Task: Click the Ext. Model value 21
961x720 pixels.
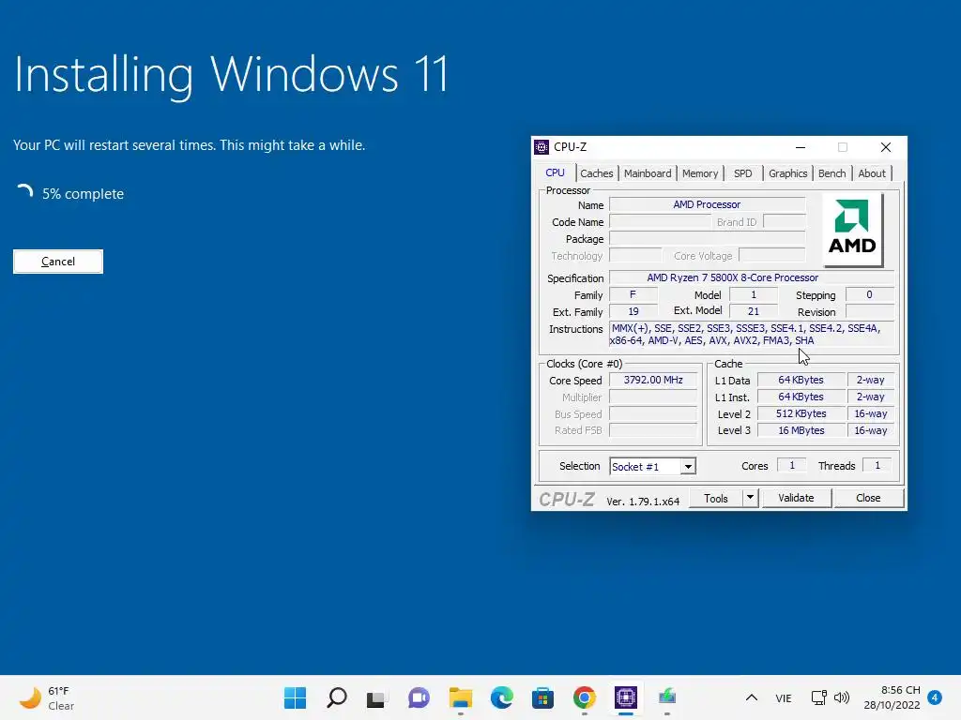Action: coord(754,311)
